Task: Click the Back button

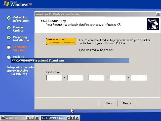Action: pos(108,103)
